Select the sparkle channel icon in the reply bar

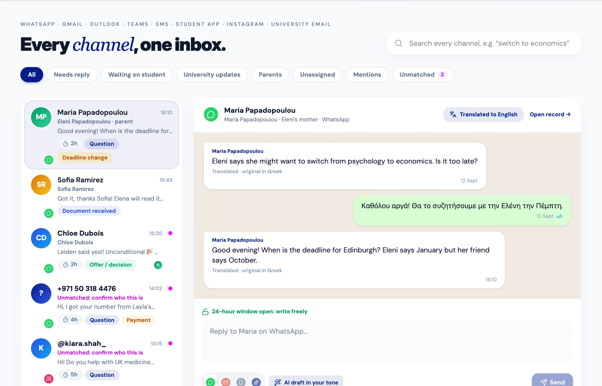pos(256,382)
